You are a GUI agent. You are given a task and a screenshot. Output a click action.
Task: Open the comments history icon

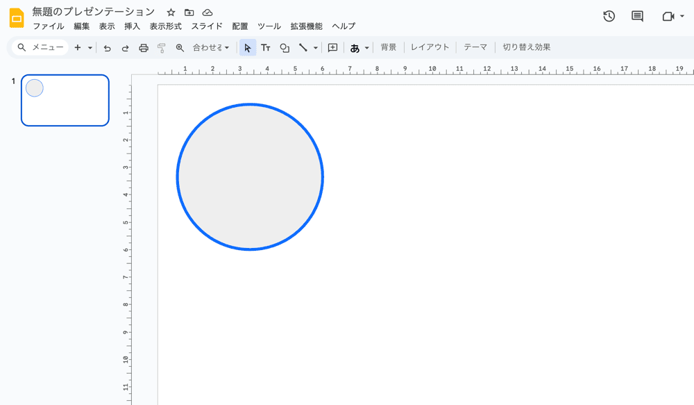tap(637, 17)
